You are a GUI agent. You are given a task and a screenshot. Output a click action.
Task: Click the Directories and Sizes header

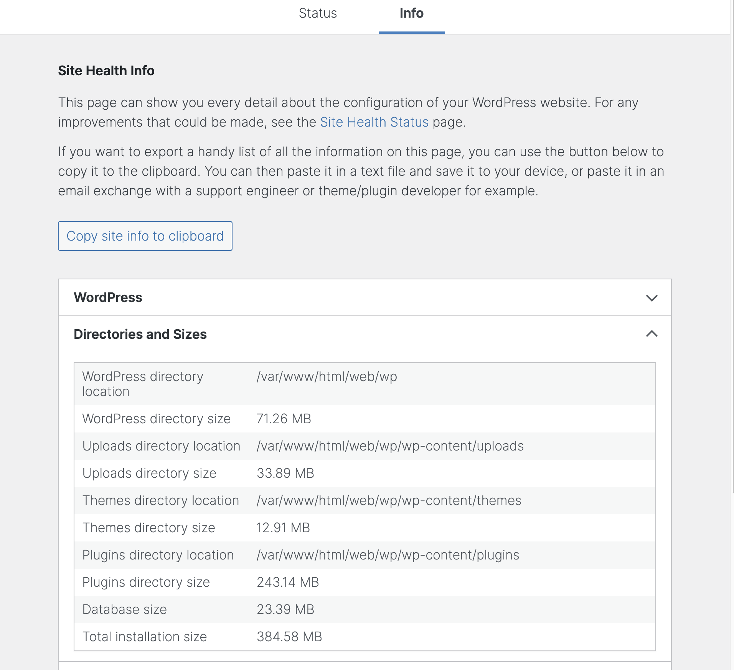[140, 334]
